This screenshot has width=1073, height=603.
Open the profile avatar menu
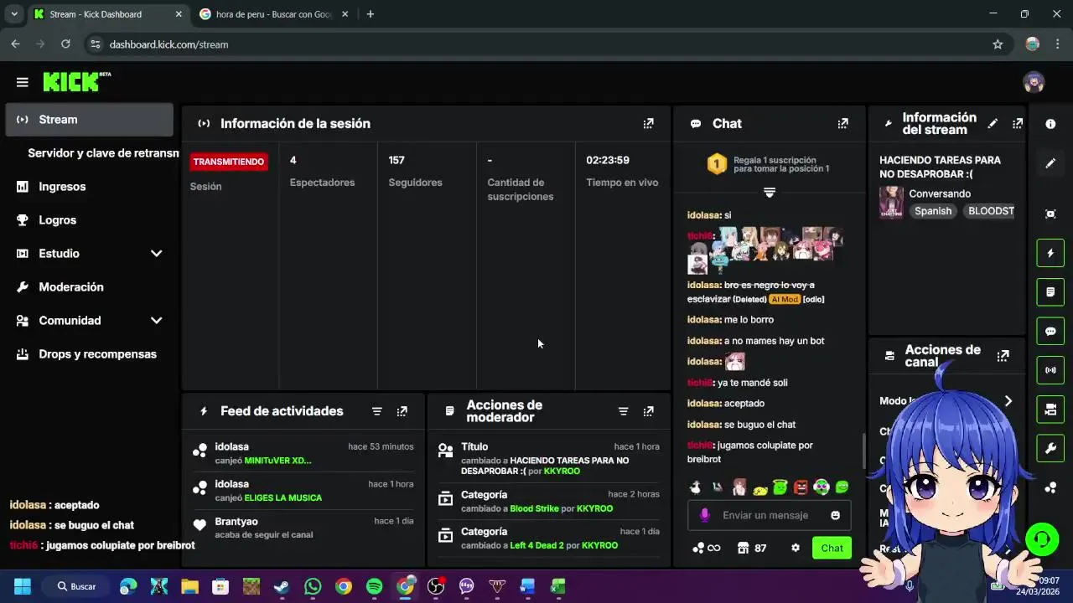coord(1034,82)
